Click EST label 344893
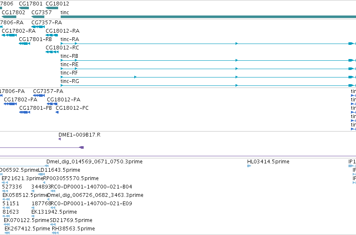356x235 pixels. point(41,187)
